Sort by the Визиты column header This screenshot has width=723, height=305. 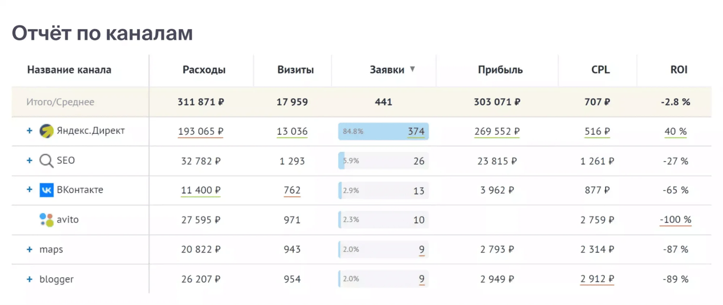pyautogui.click(x=295, y=70)
